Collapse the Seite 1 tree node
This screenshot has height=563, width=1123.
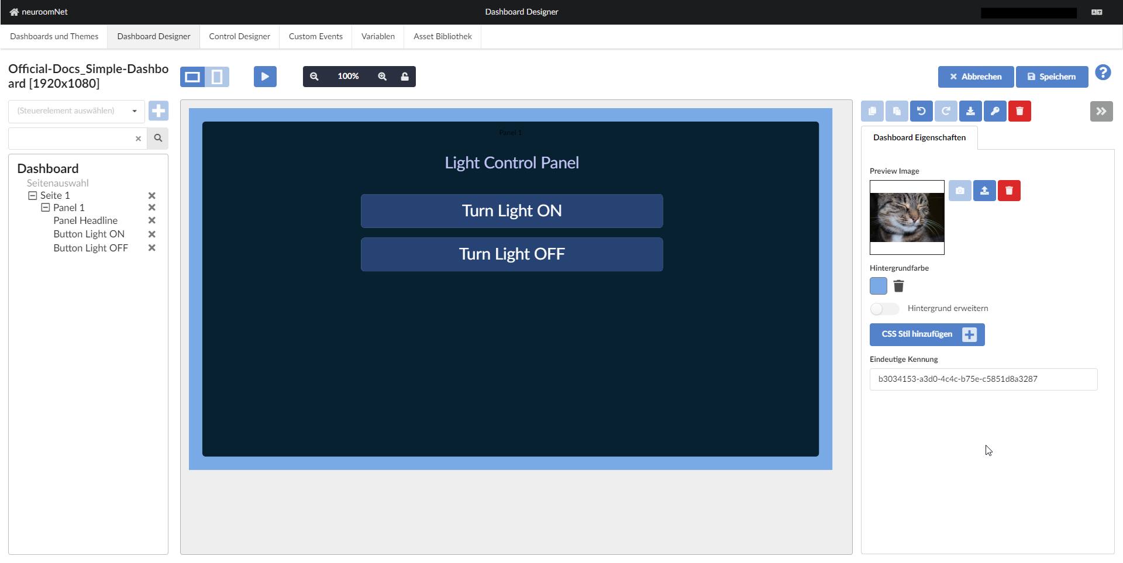tap(33, 195)
